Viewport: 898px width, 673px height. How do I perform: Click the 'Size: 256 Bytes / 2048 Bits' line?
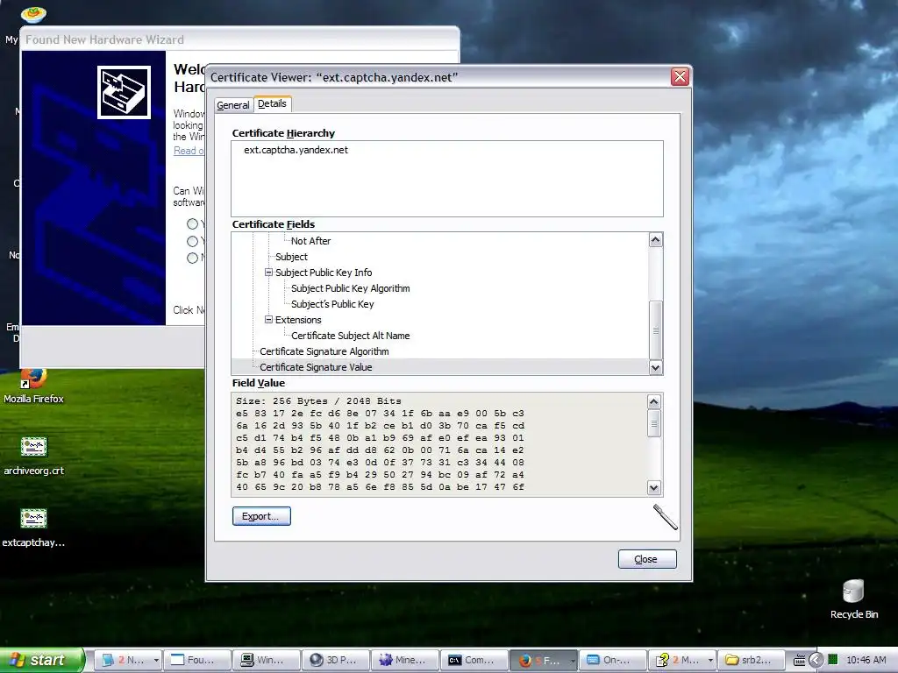click(318, 401)
